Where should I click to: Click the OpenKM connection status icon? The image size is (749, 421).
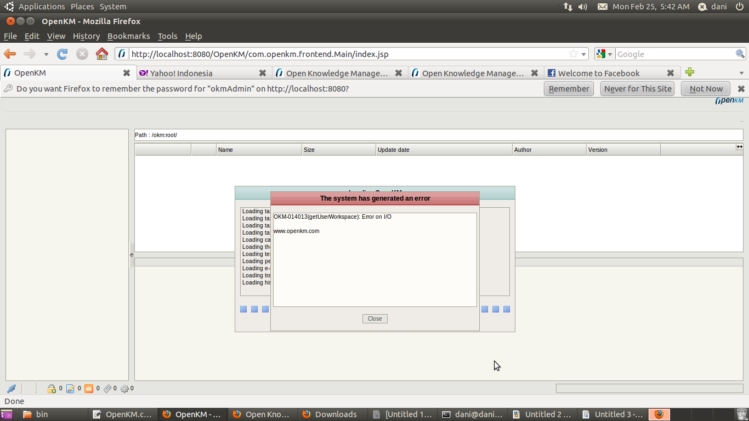coord(12,389)
